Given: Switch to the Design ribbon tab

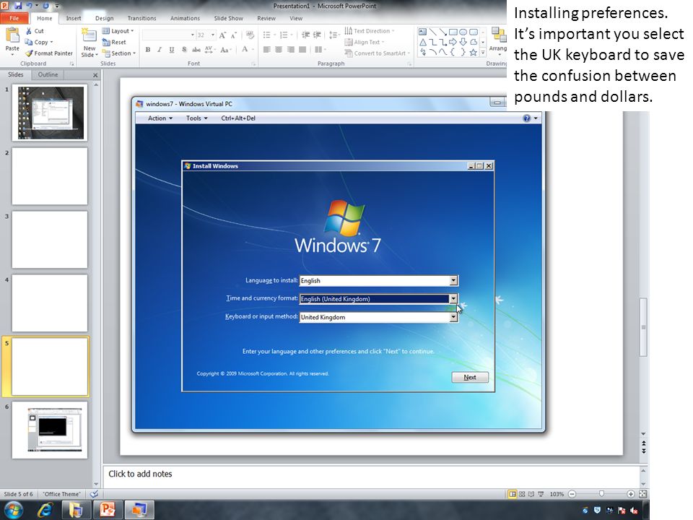Looking at the screenshot, I should coord(104,18).
